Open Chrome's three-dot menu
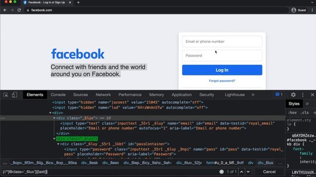Screen dimensions: 316x177 pyautogui.click(x=313, y=10)
